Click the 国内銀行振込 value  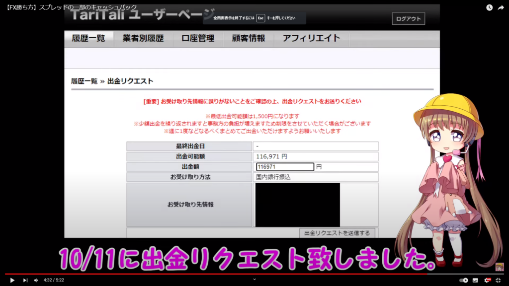point(273,177)
